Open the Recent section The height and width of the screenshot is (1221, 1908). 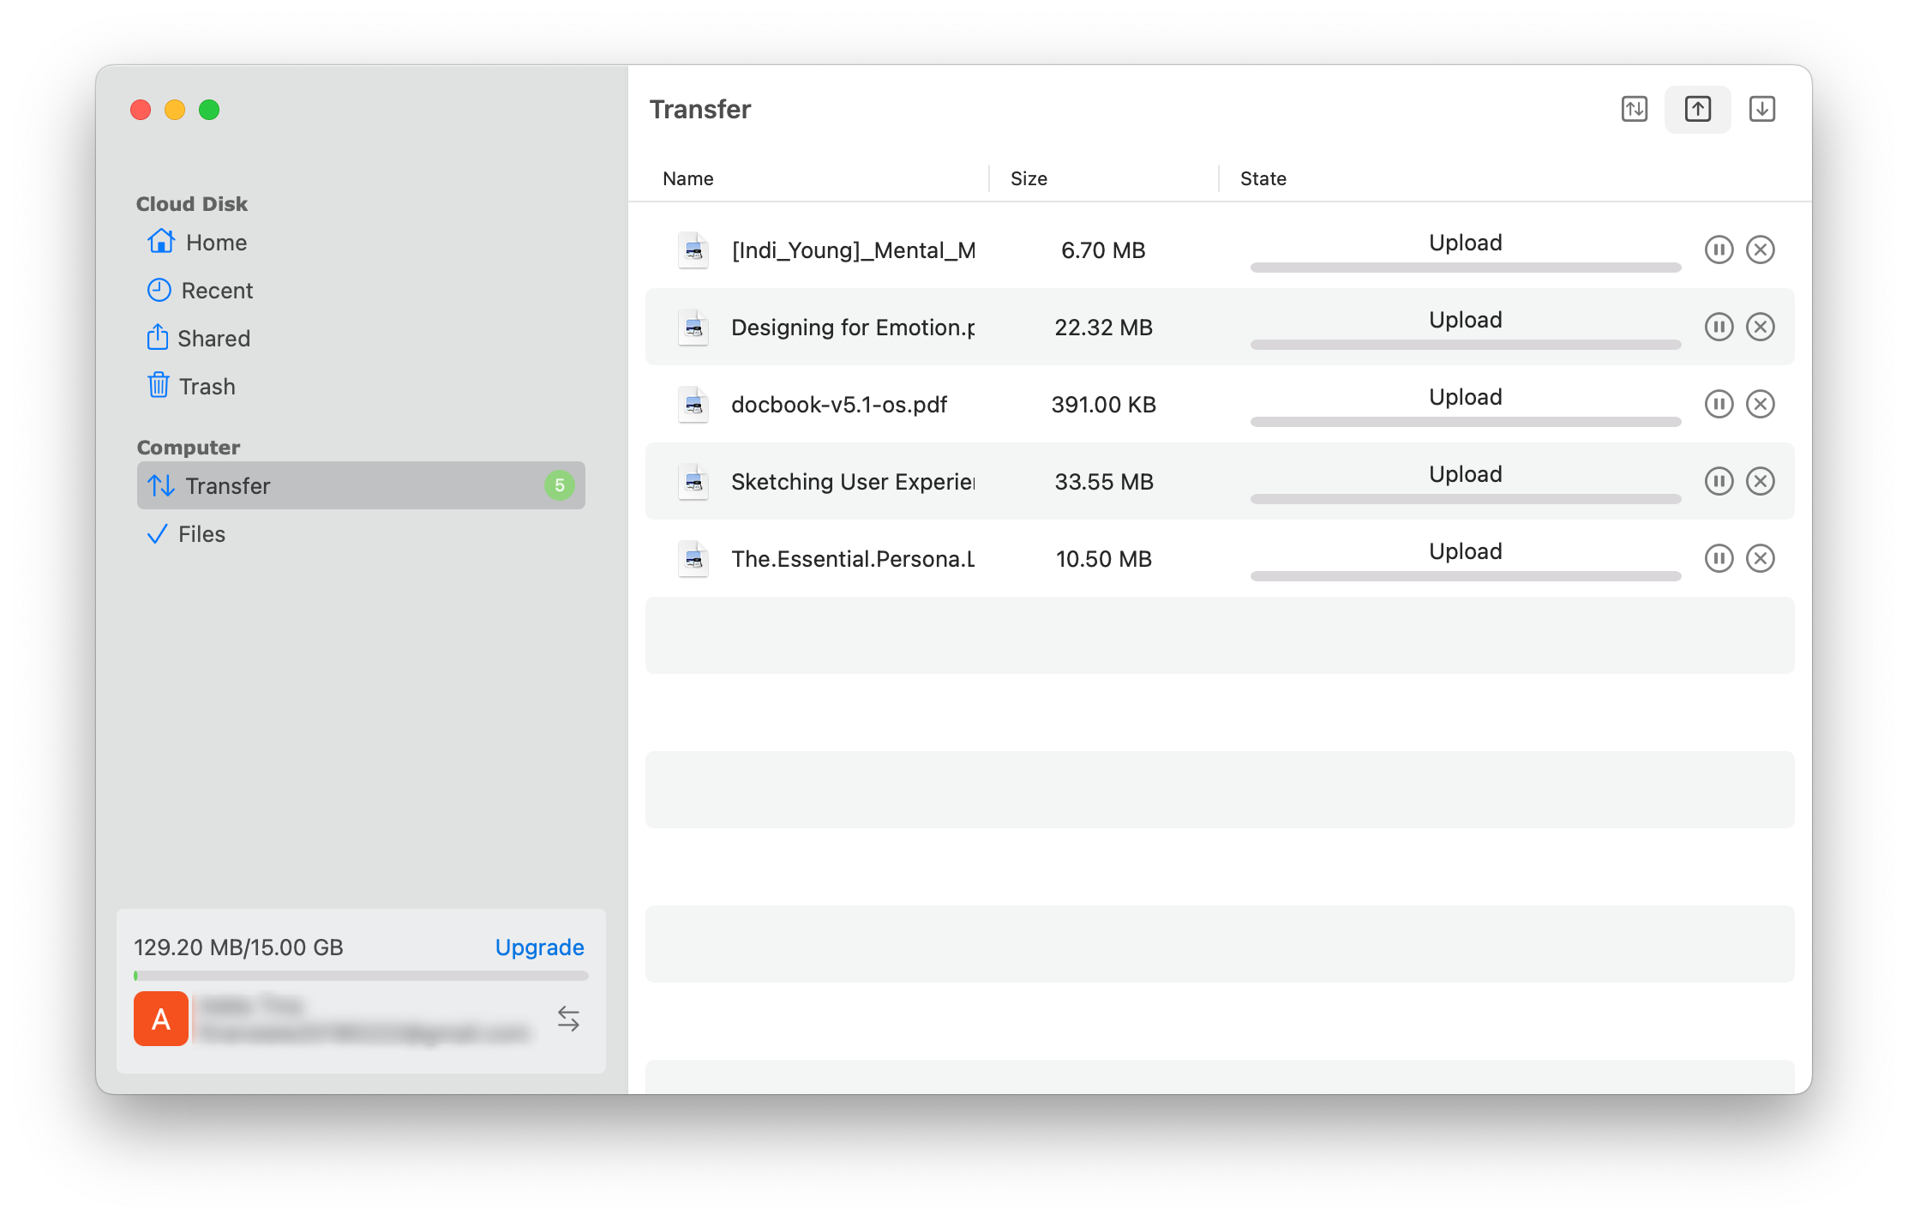pos(360,291)
